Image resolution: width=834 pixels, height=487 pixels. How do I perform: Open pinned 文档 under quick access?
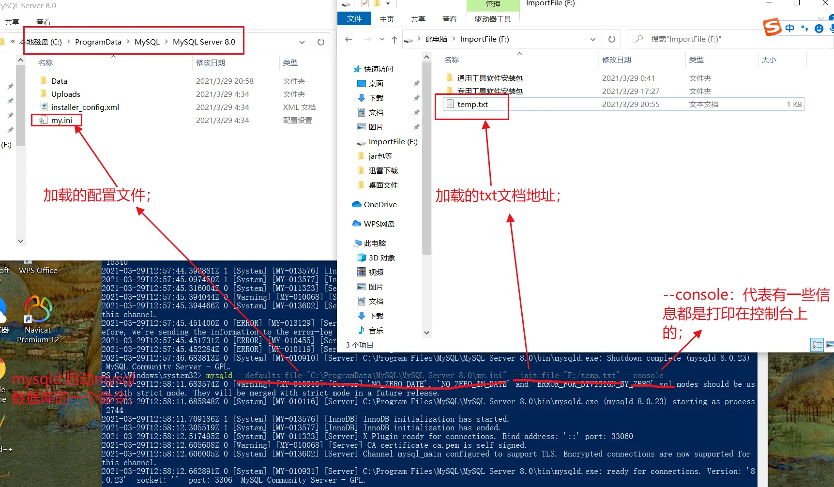(x=371, y=113)
